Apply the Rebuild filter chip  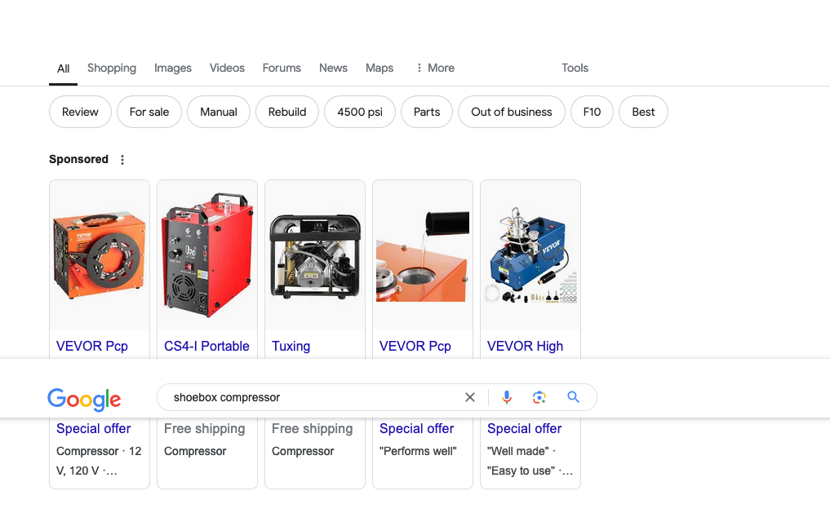coord(287,112)
